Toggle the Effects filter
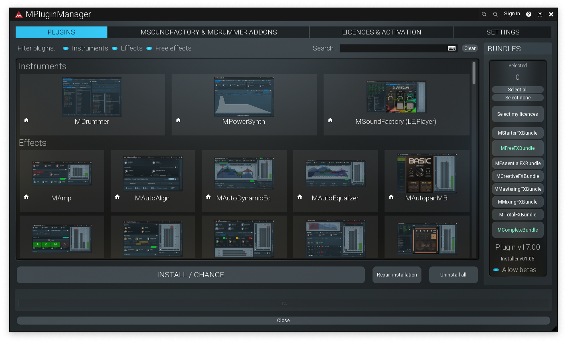567x343 pixels. [x=115, y=48]
